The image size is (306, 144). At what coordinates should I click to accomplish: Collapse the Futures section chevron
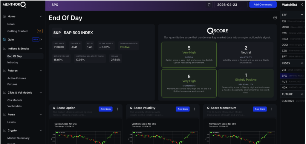point(41,71)
